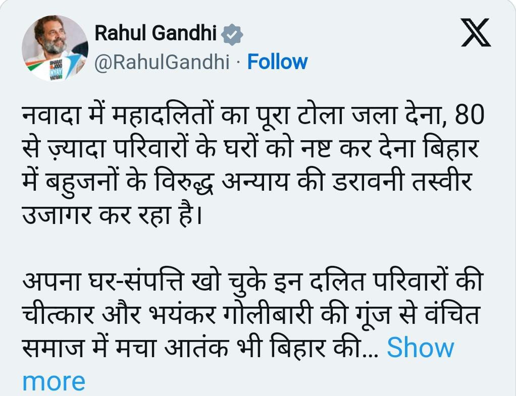516x396 pixels.
Task: Click the blue verified badge
Action: pos(232,34)
